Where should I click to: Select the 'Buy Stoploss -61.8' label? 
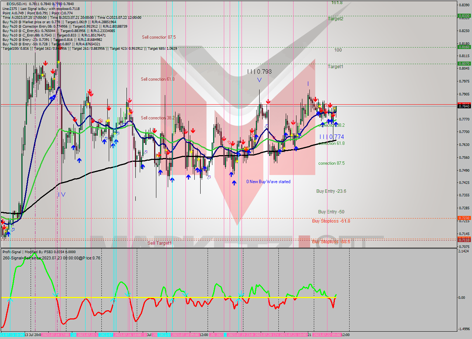331,221
